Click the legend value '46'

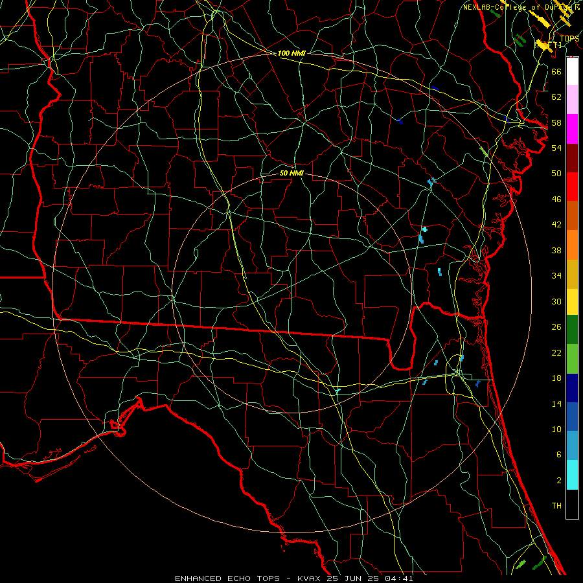click(x=556, y=200)
